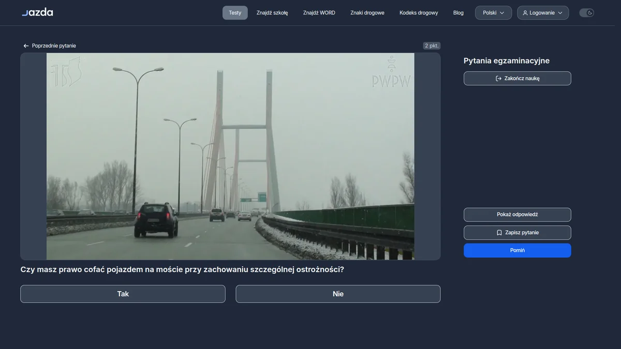Open the Testy tab
Screen dimensions: 621x349
coord(235,13)
